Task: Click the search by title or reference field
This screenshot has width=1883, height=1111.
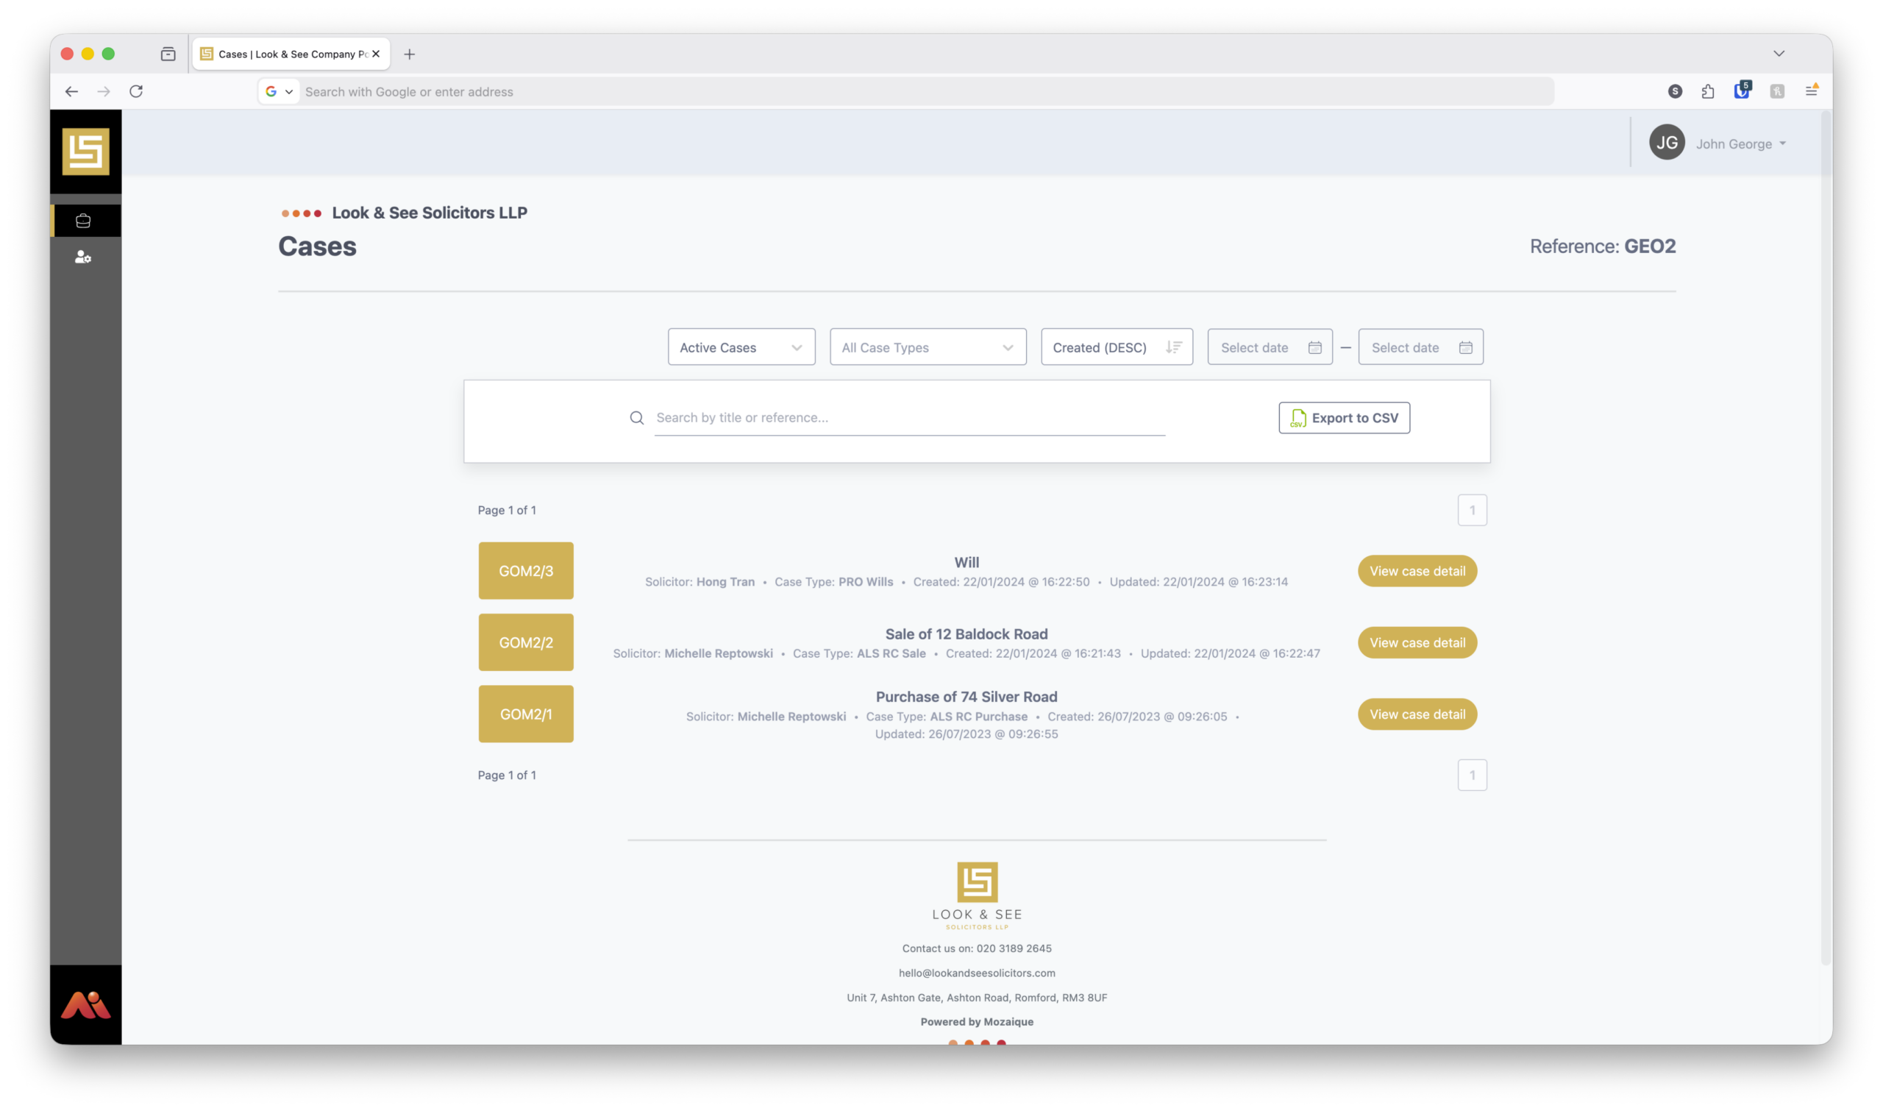Action: [x=908, y=418]
